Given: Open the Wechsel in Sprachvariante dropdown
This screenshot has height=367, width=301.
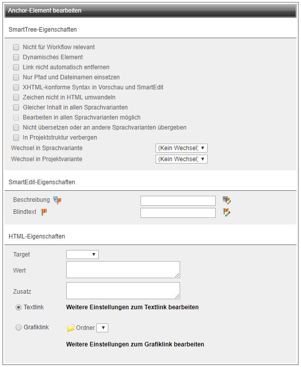Looking at the screenshot, I should coord(182,148).
